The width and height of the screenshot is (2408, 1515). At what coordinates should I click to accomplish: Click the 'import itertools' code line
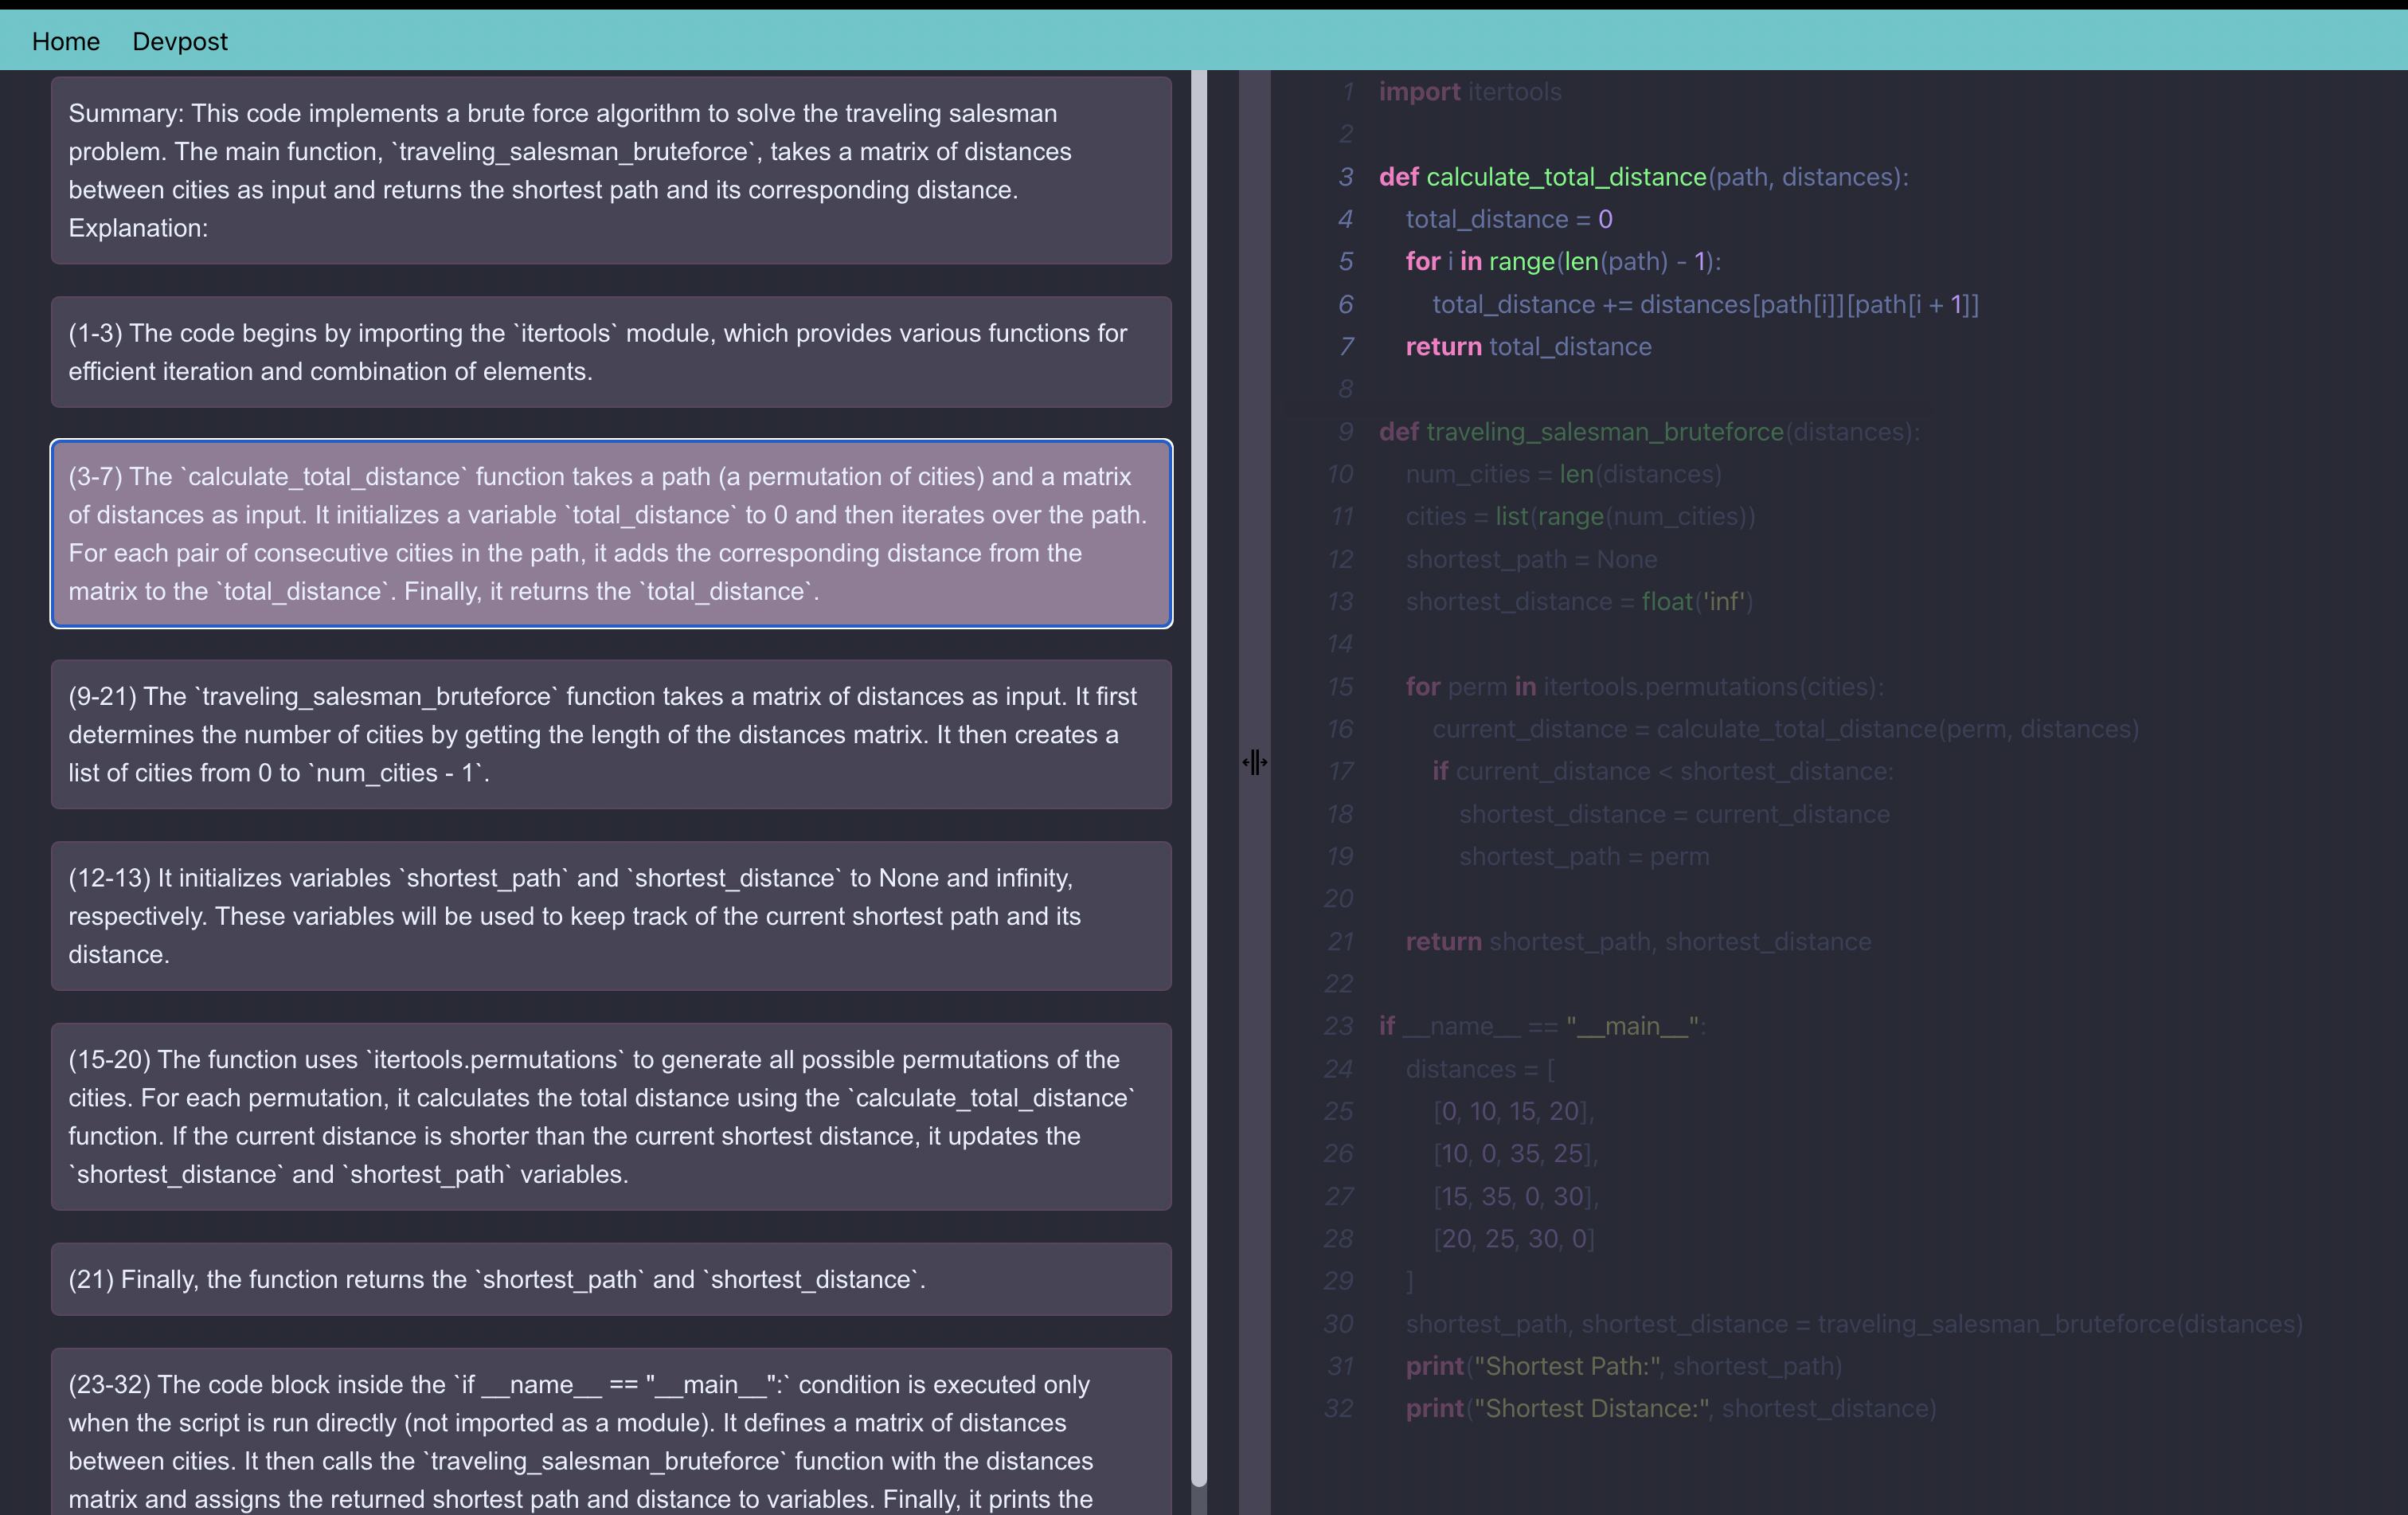(1470, 92)
